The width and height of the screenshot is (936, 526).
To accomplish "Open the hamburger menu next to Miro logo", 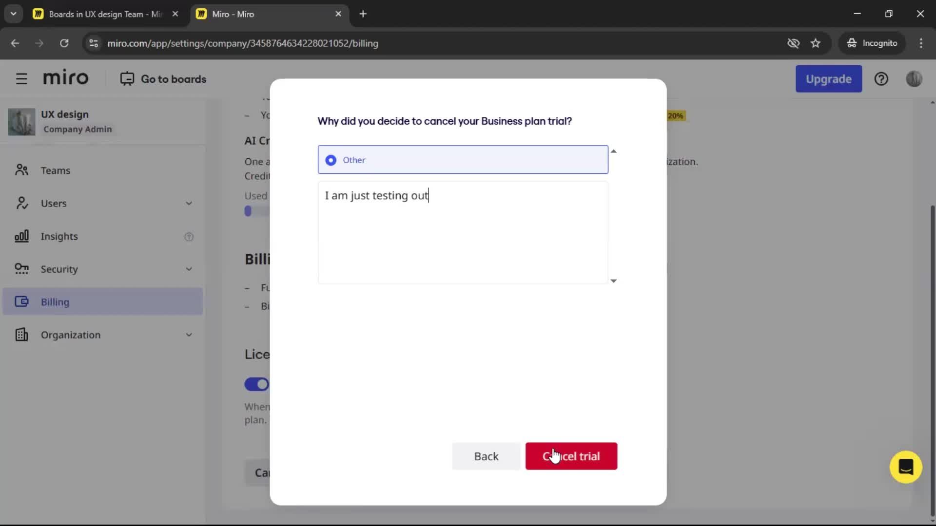I will click(x=21, y=79).
